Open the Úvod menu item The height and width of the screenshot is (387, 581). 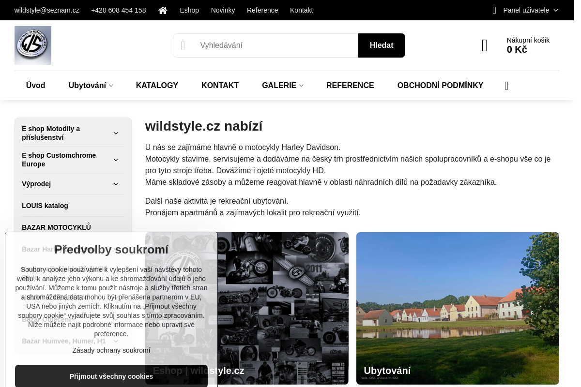click(x=35, y=86)
